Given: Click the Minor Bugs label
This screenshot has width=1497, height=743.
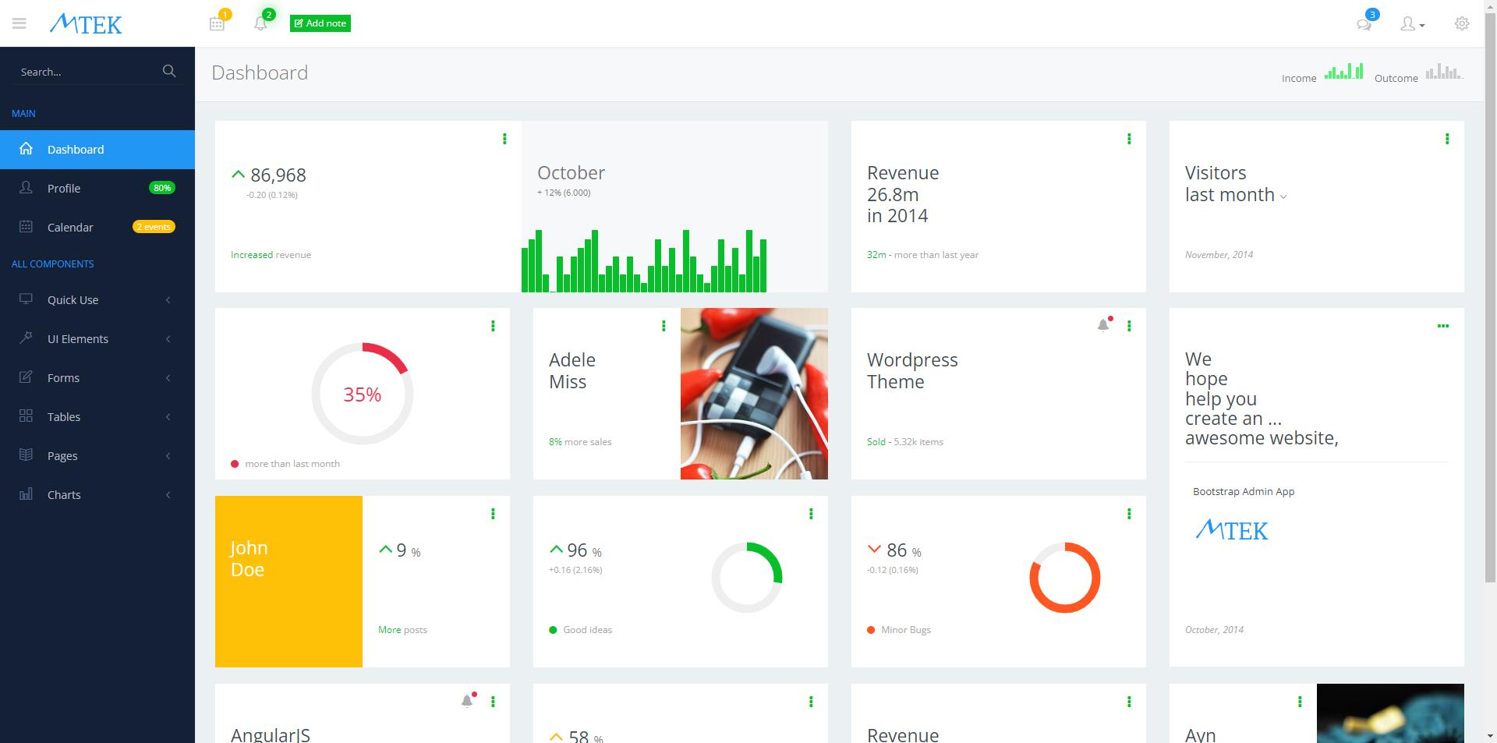Looking at the screenshot, I should [906, 630].
